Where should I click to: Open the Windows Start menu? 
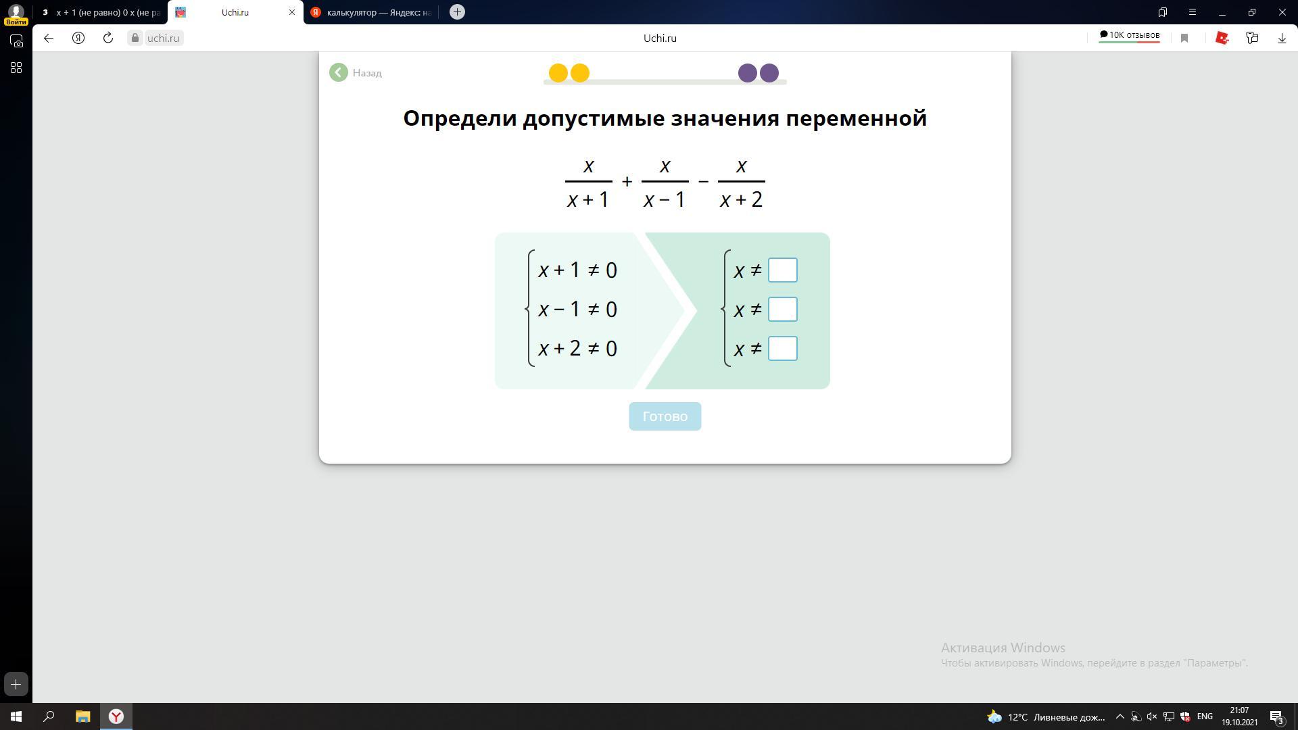pyautogui.click(x=16, y=716)
